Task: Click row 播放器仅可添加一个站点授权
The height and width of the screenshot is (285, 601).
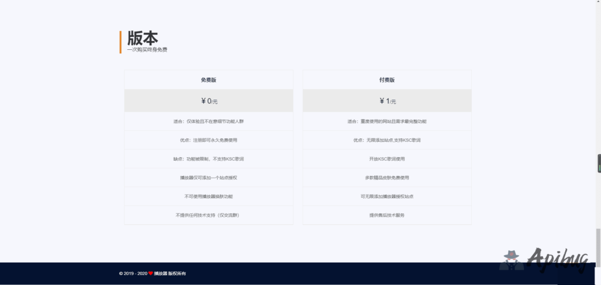Action: point(208,178)
